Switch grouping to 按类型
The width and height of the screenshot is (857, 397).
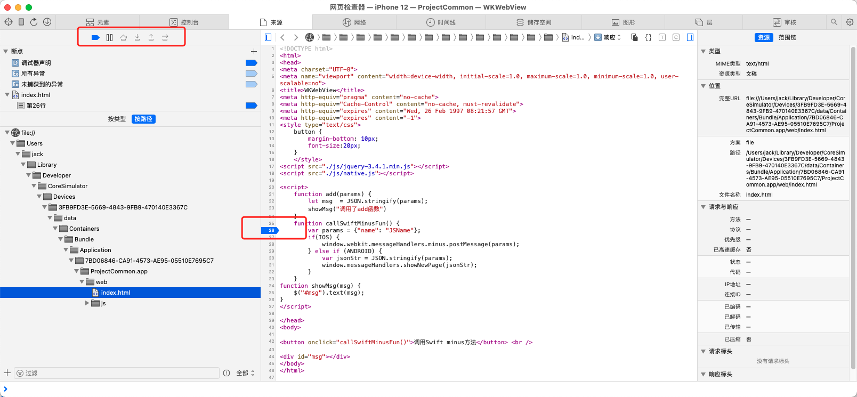pos(117,119)
